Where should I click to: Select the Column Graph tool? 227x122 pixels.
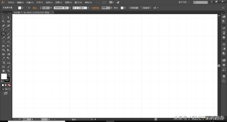point(9,63)
